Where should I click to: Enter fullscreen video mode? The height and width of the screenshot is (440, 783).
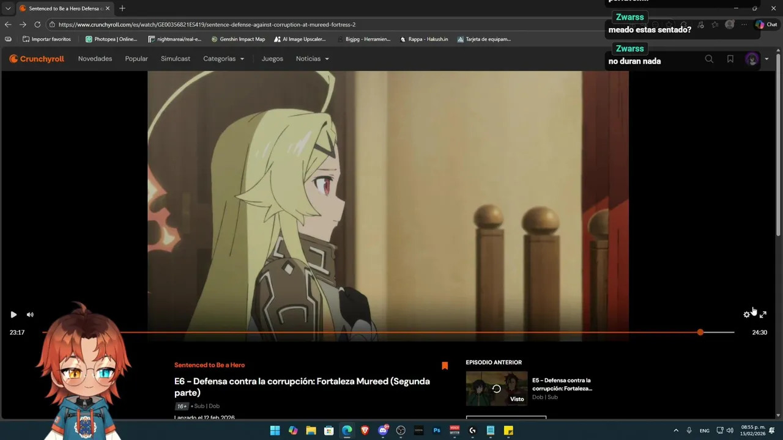pyautogui.click(x=763, y=315)
